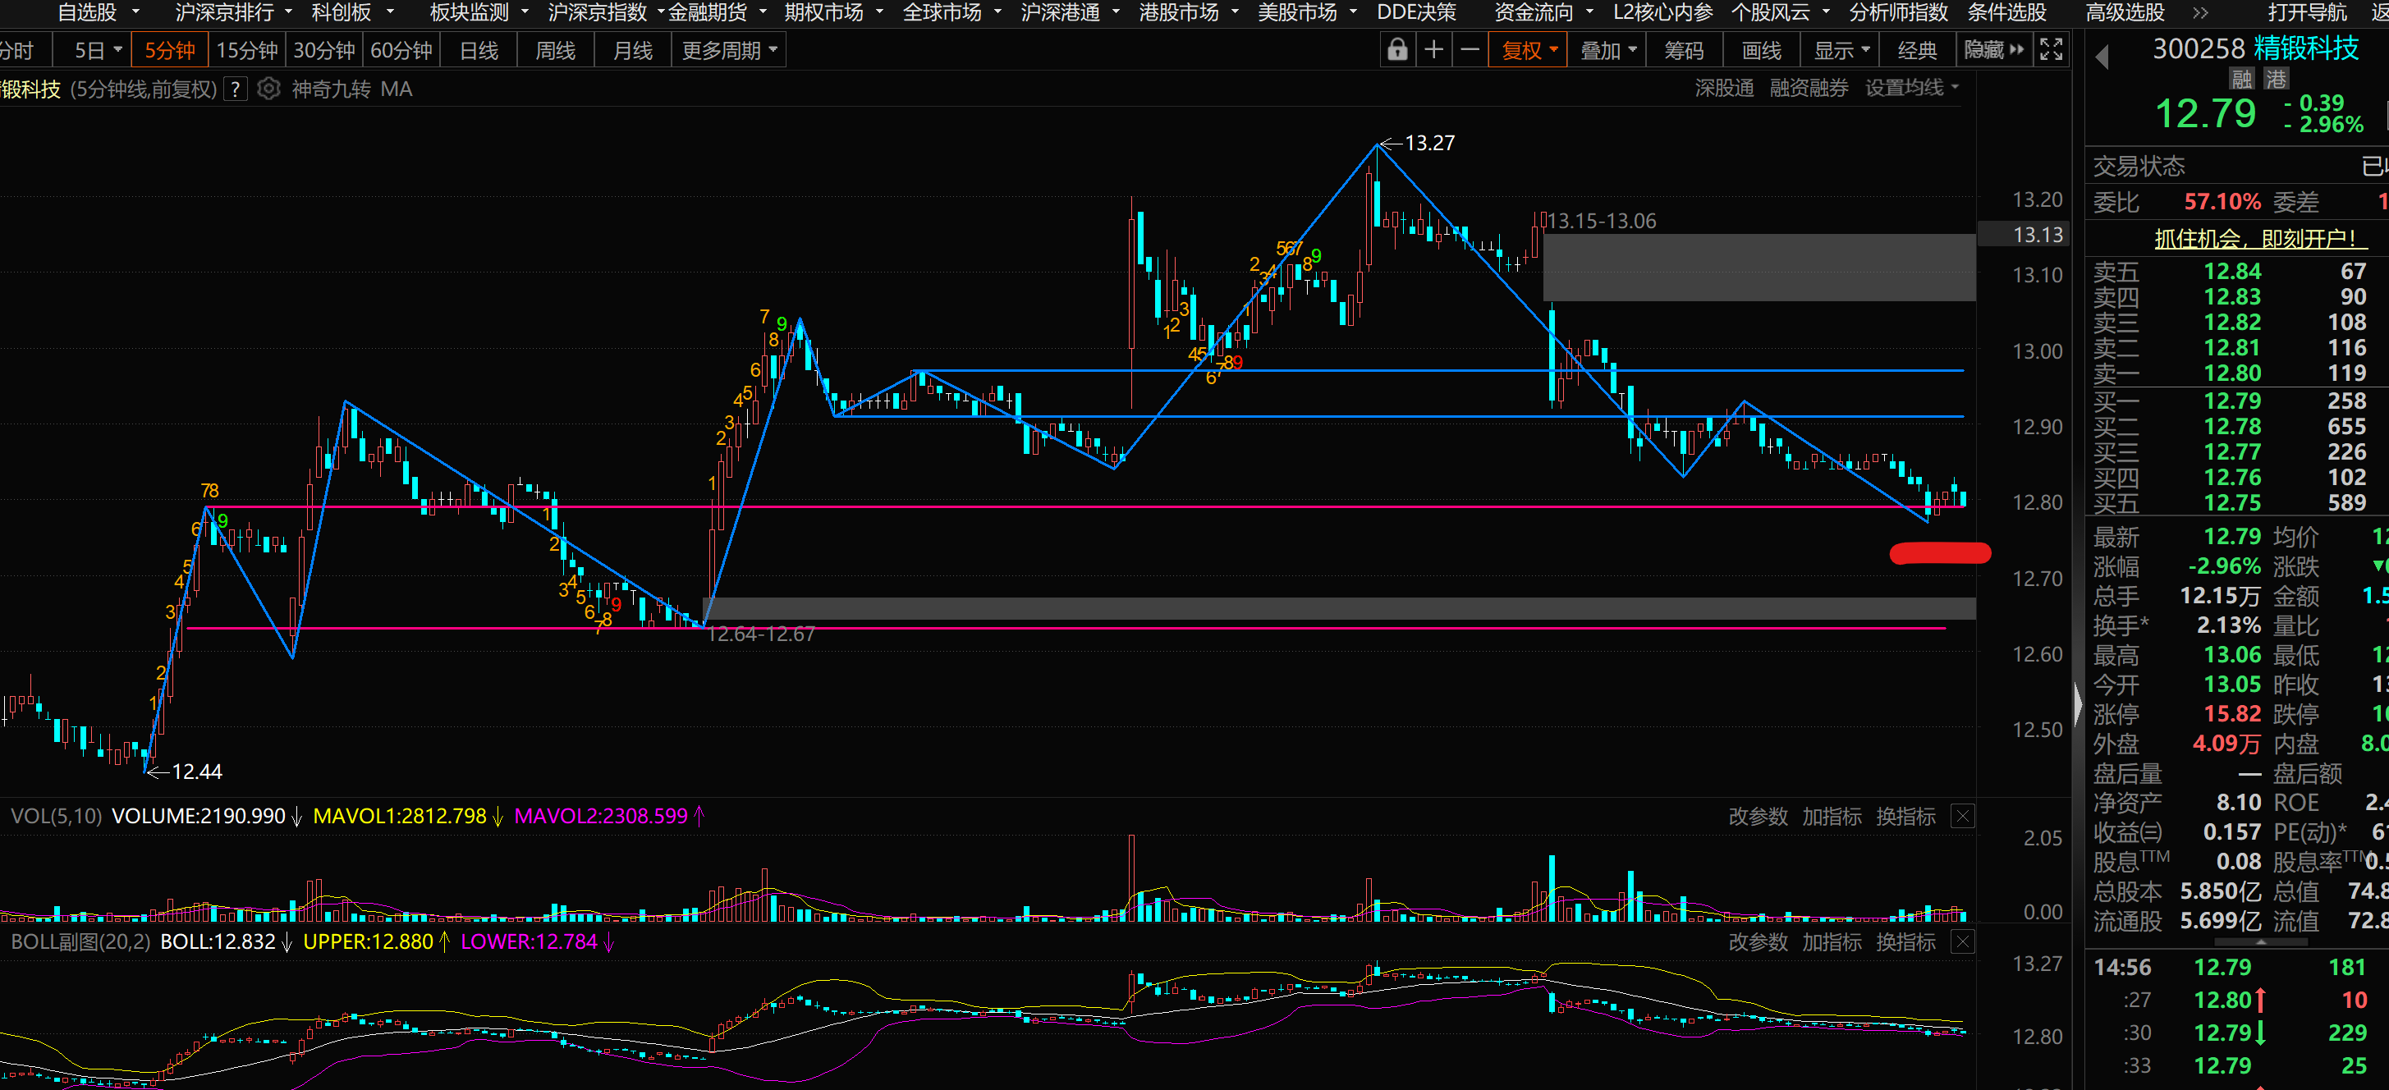
Task: Click the question mark help icon
Action: click(x=236, y=89)
